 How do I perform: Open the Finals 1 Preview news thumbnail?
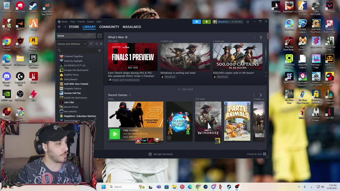point(133,57)
